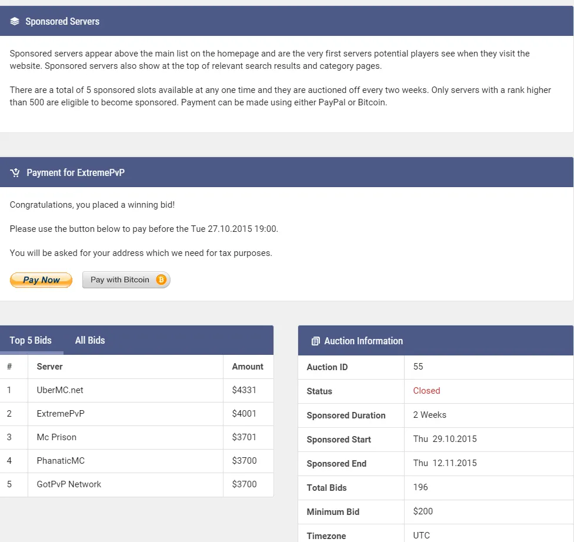
Task: Select the UberMC.net server row
Action: click(136, 390)
